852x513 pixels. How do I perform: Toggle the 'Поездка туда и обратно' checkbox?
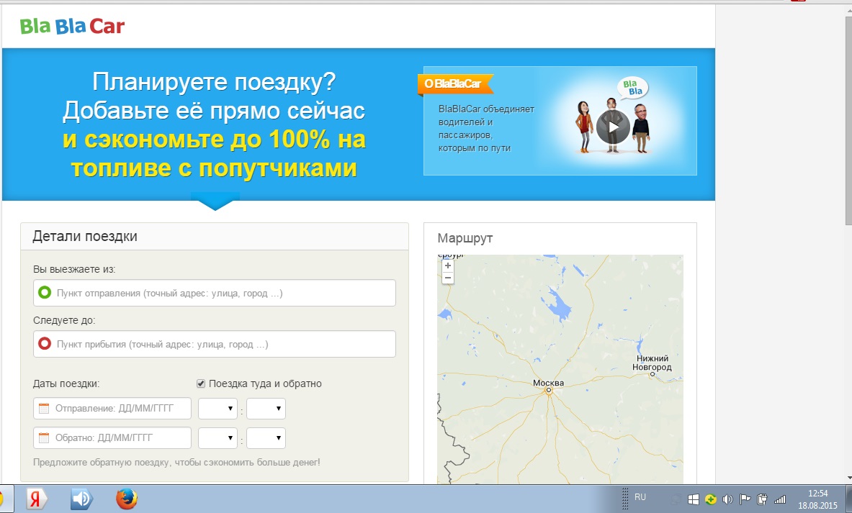(x=201, y=383)
